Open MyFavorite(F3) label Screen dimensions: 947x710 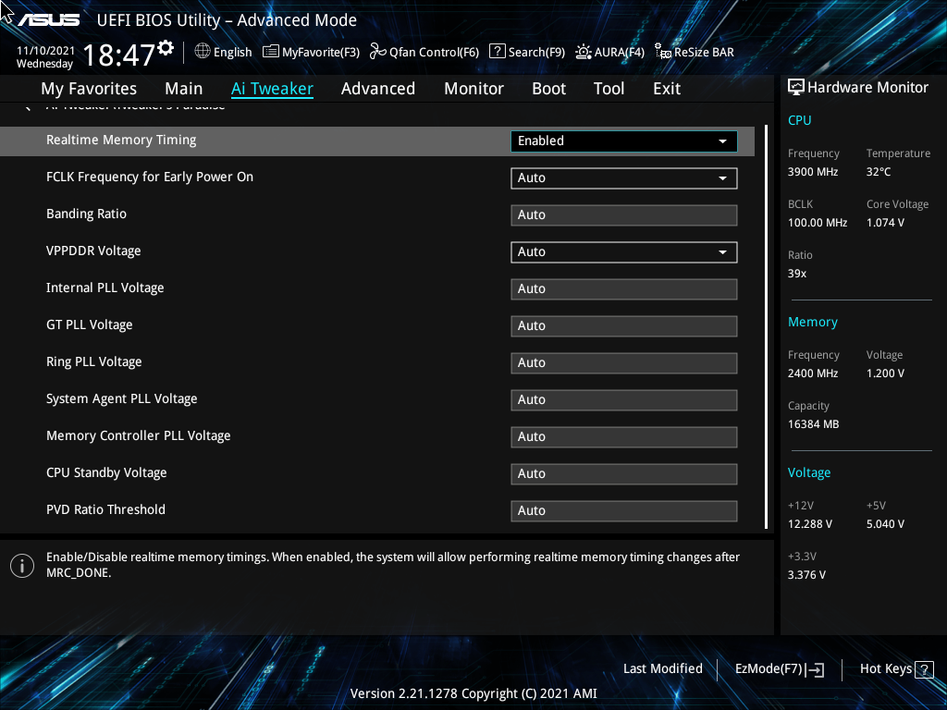[321, 52]
